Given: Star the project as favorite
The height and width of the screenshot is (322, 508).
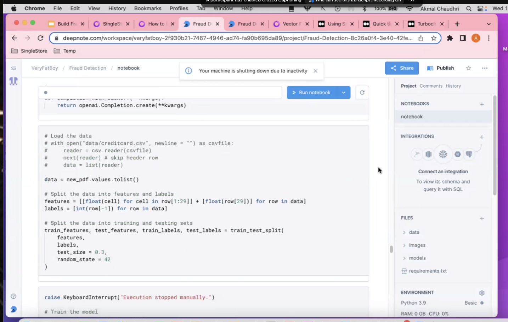Looking at the screenshot, I should pyautogui.click(x=469, y=68).
